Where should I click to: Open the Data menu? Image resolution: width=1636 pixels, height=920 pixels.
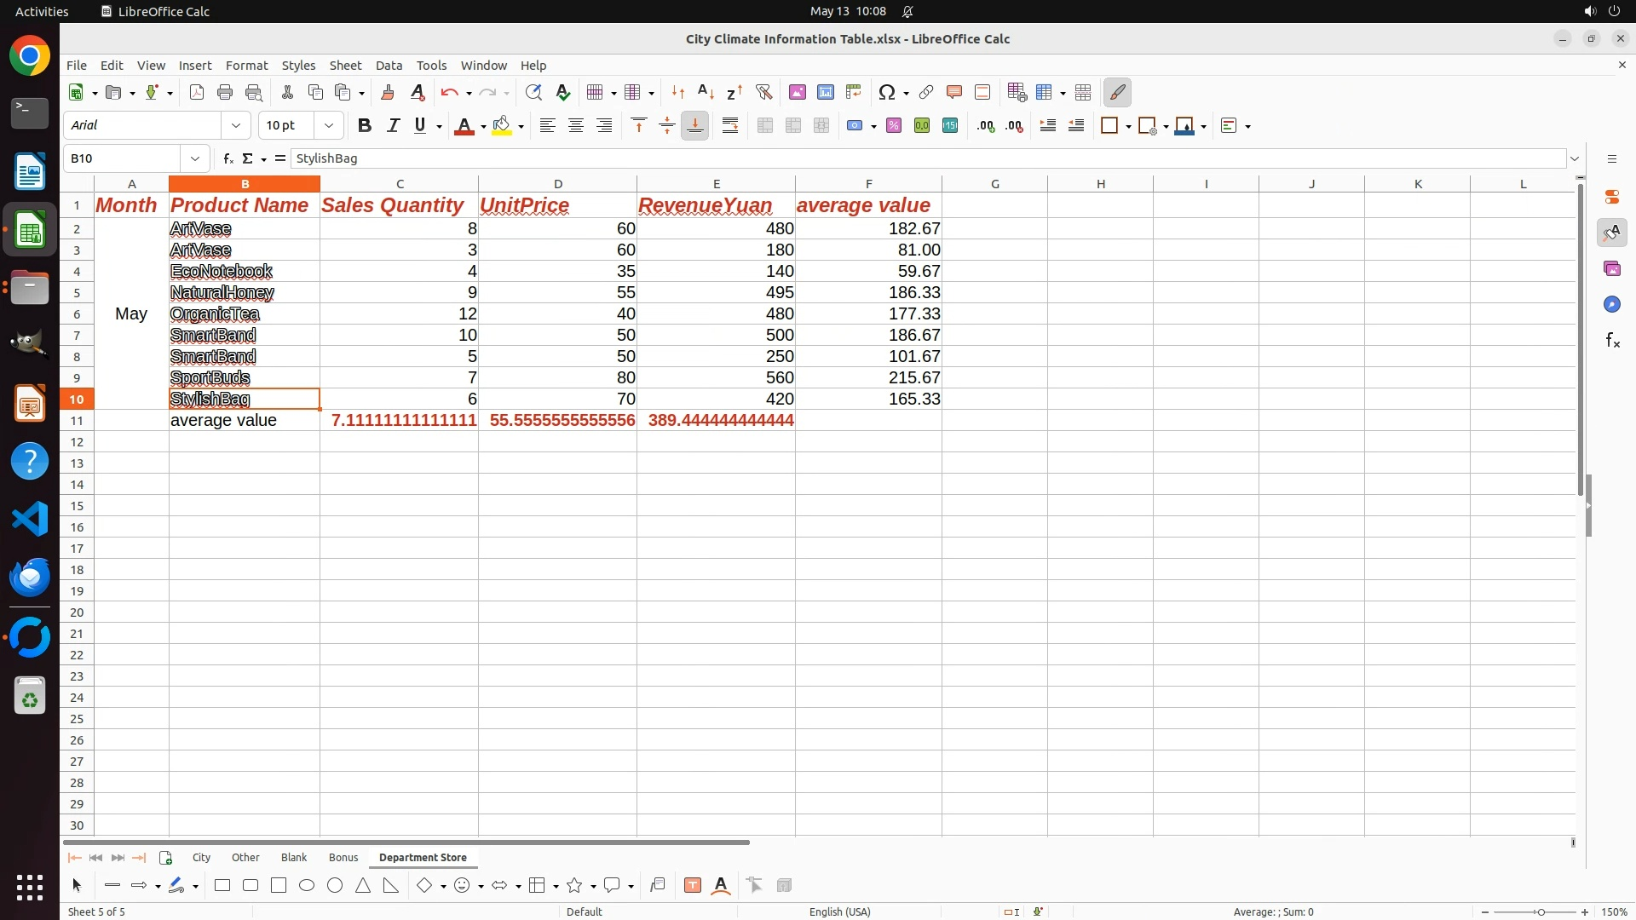389,65
